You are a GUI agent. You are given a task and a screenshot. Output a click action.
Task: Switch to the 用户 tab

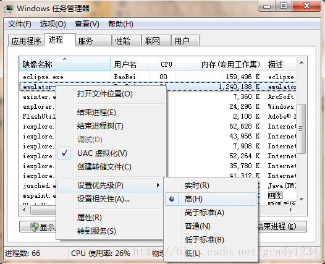[185, 41]
